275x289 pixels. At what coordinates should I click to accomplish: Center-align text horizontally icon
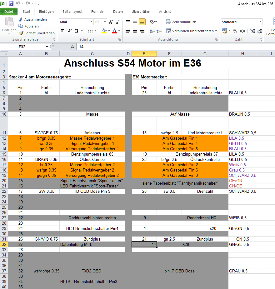135,31
